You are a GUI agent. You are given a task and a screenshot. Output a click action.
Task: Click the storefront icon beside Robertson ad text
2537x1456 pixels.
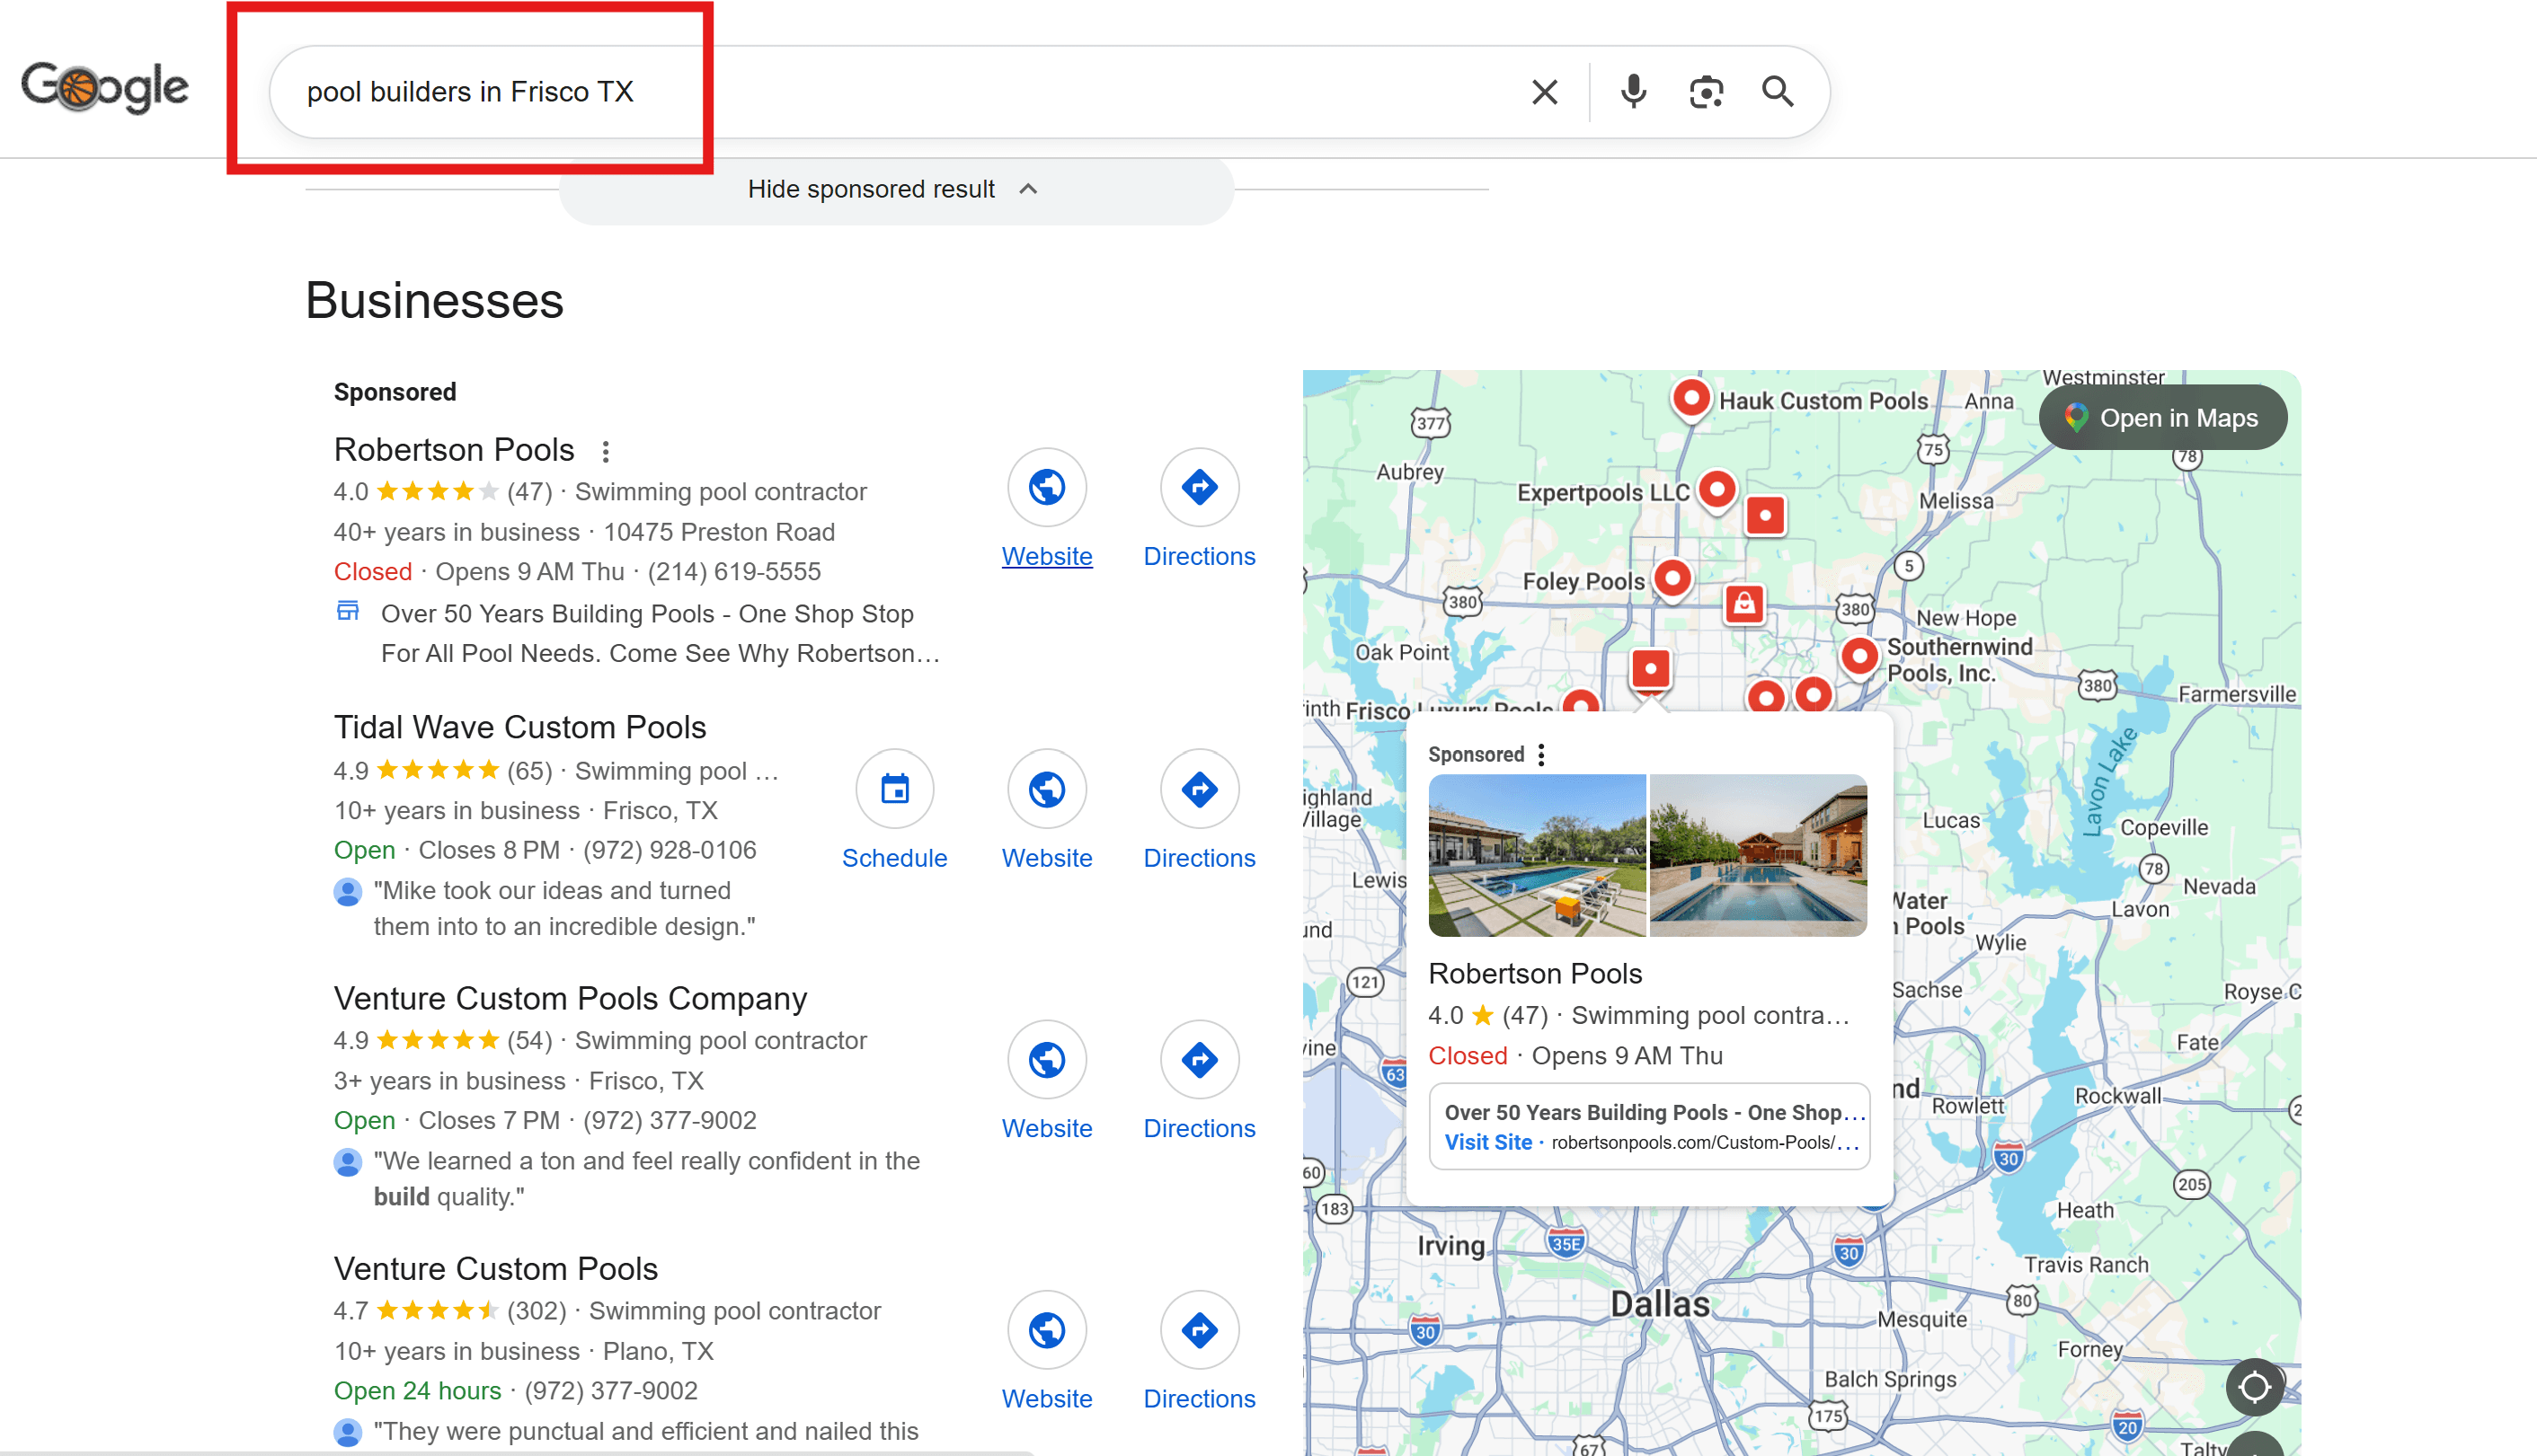(x=347, y=611)
